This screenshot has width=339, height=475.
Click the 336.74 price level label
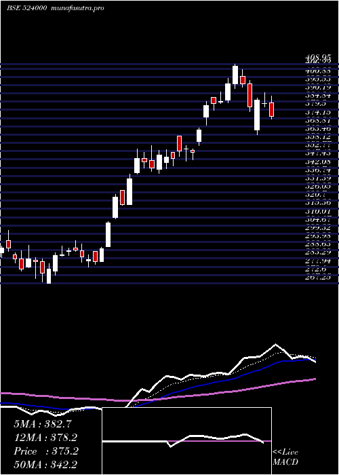pyautogui.click(x=318, y=170)
